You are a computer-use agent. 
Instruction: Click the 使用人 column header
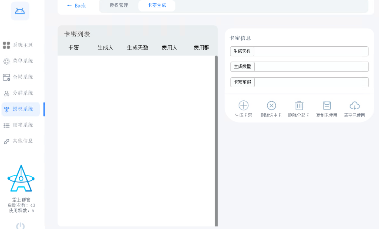coord(170,48)
